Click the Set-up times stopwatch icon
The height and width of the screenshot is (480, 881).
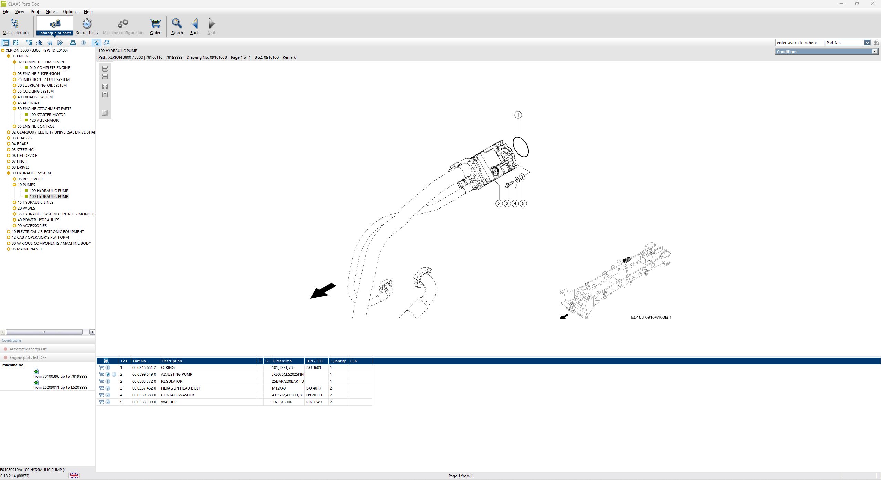[86, 24]
